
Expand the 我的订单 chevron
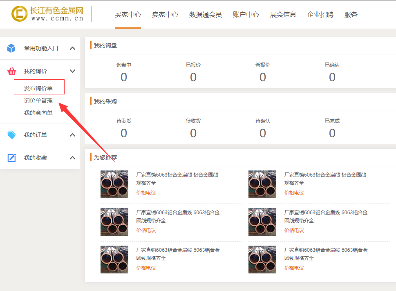(72, 135)
